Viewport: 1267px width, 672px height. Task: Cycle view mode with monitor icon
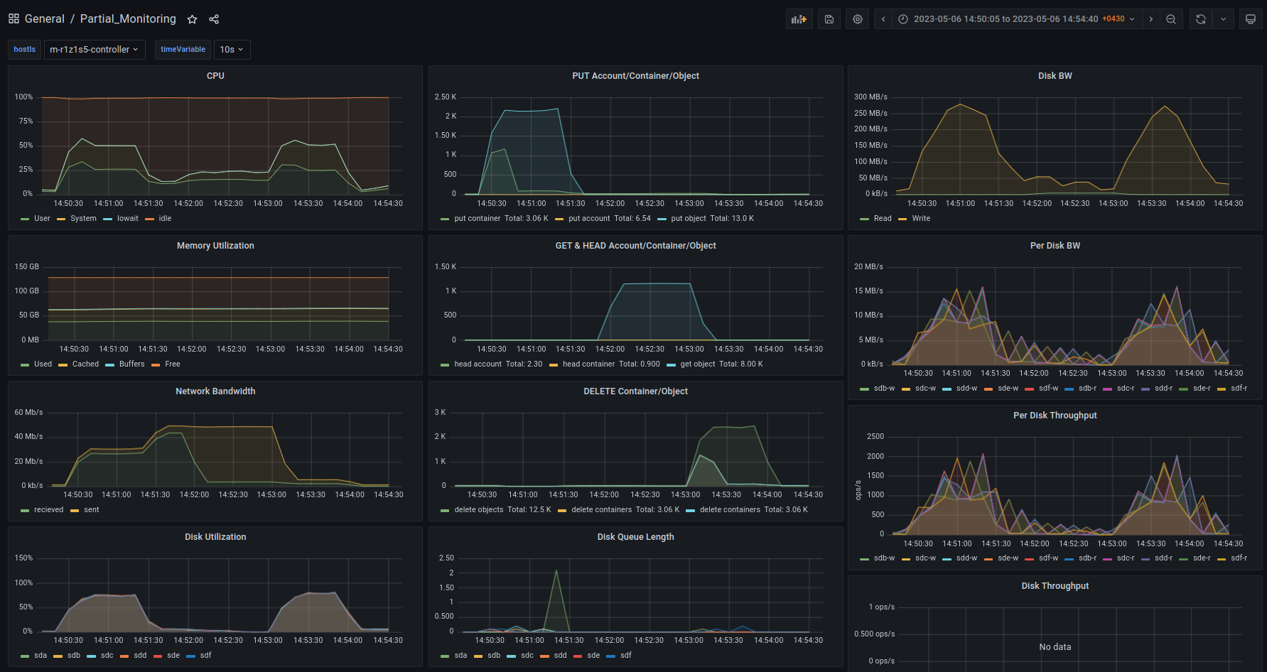1251,19
